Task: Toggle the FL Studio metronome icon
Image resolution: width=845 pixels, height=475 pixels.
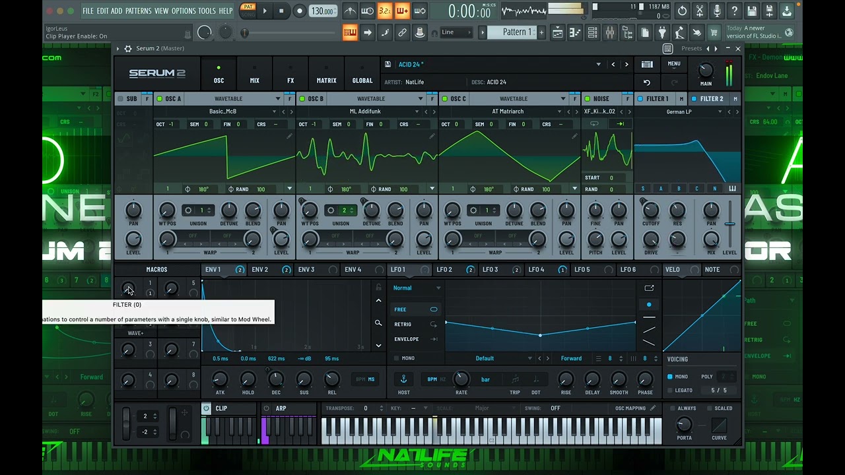Action: point(351,11)
